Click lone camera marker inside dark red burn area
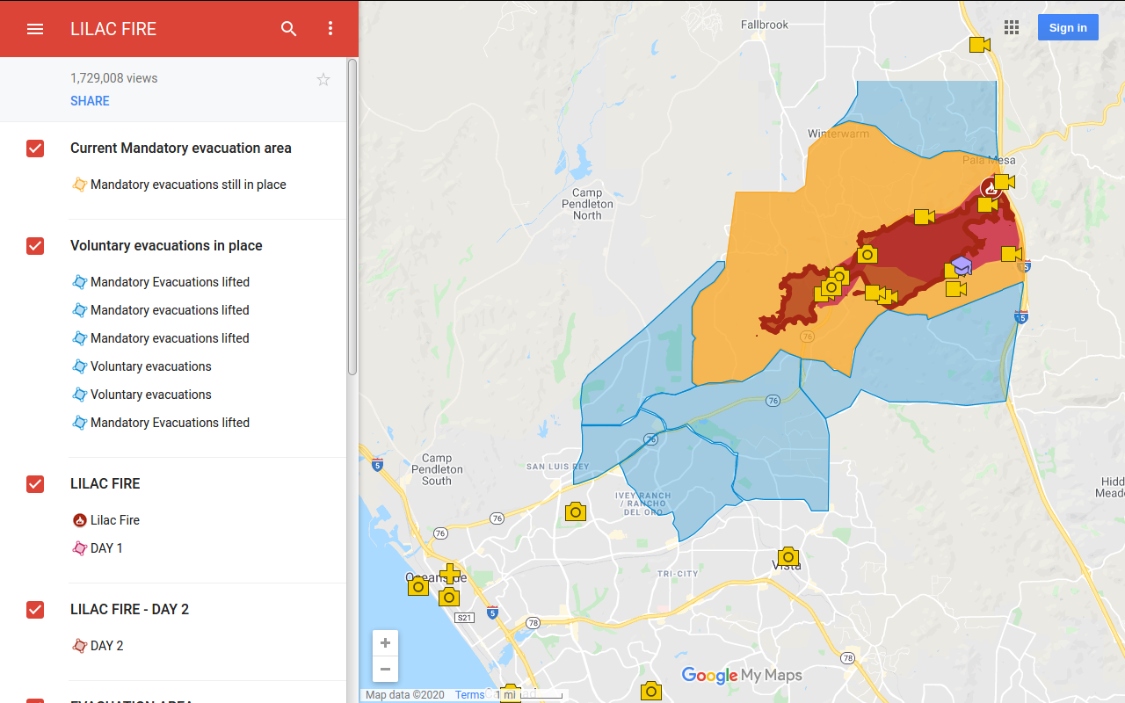Viewport: 1125px width, 703px height. pyautogui.click(x=867, y=255)
